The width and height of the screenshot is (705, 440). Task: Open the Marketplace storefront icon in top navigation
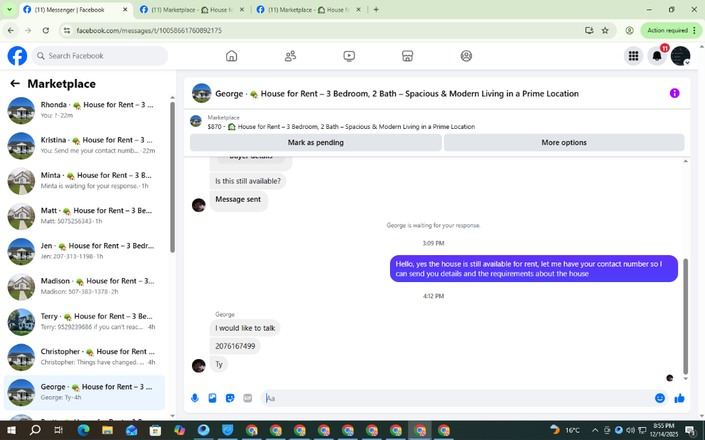coord(408,56)
